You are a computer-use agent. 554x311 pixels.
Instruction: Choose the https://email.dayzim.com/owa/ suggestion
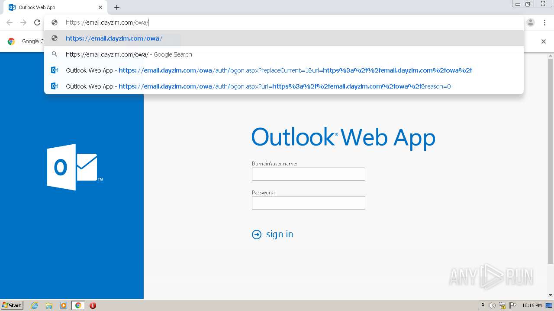284,38
